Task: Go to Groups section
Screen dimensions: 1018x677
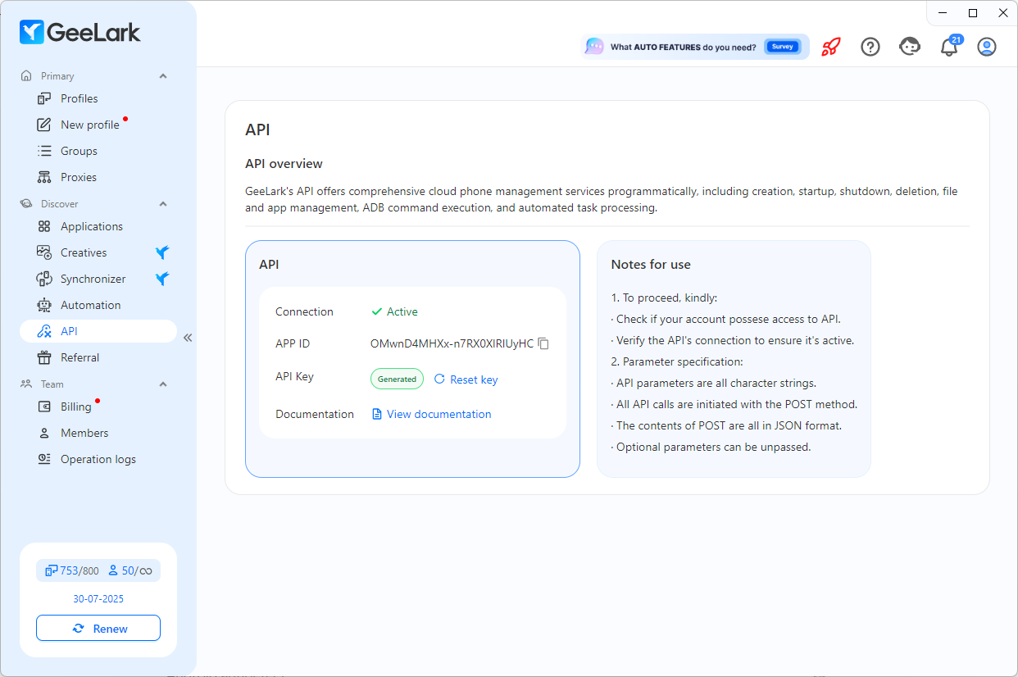Action: pos(98,151)
